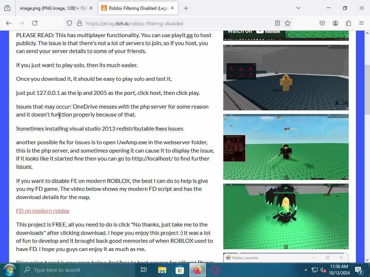Open FD on modern roblox link
The height and width of the screenshot is (277, 370).
click(43, 211)
